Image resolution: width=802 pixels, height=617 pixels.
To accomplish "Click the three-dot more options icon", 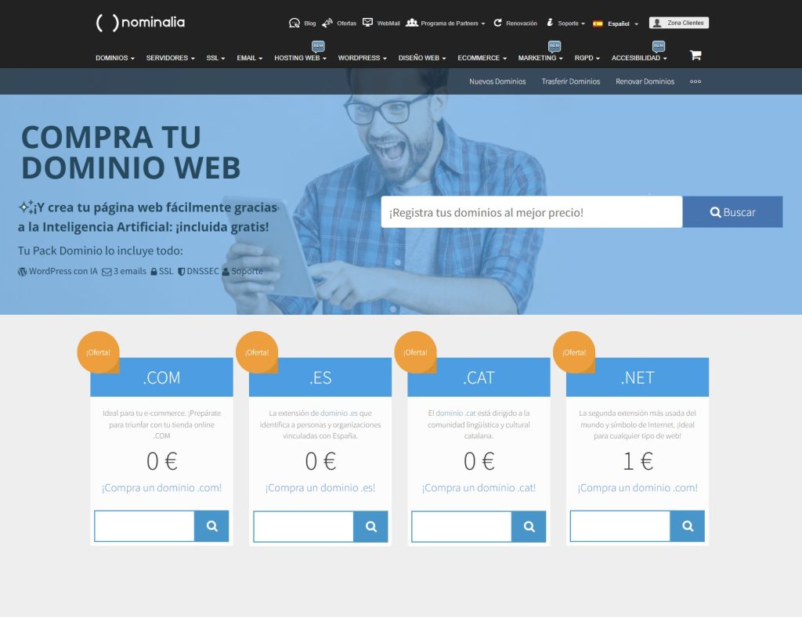I will point(695,81).
